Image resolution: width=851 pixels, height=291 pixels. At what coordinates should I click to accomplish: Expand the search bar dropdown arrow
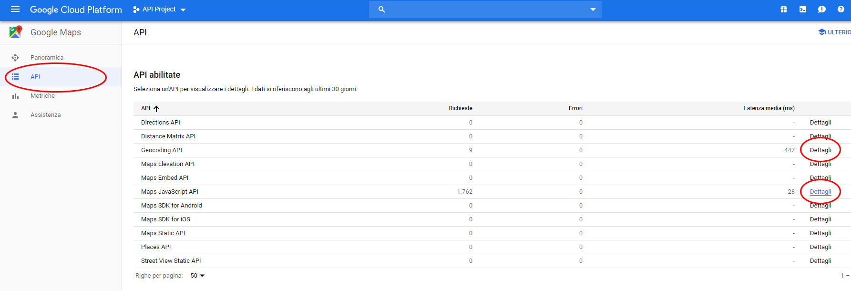pos(593,10)
